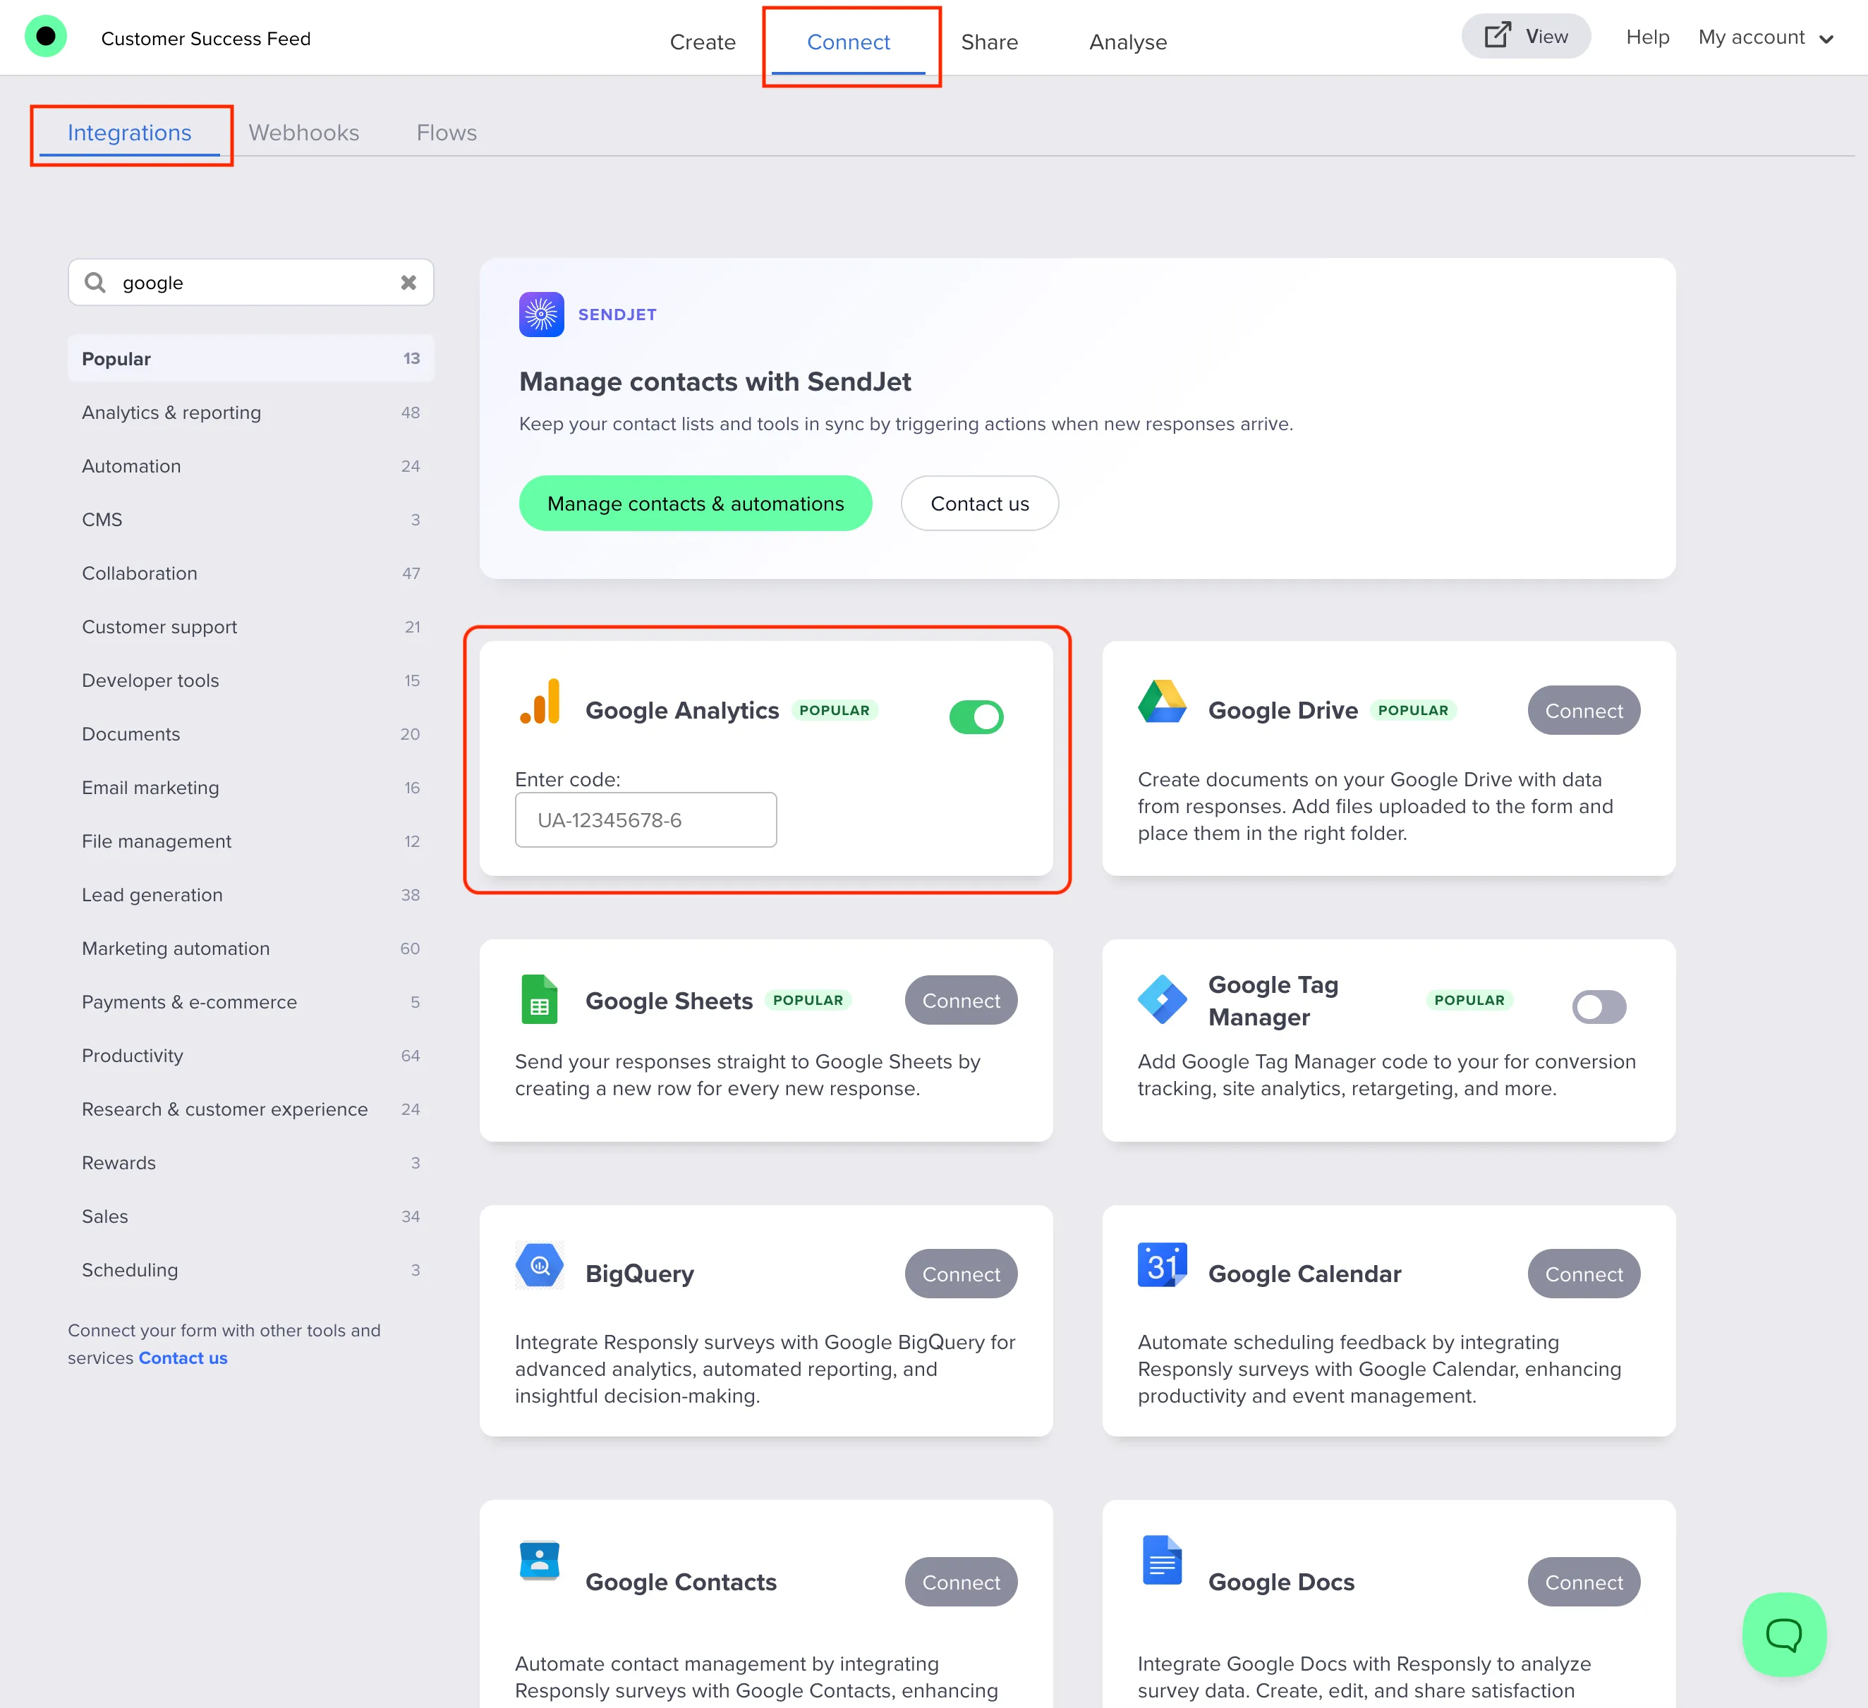Click the Google Analytics bar-chart icon
This screenshot has width=1868, height=1708.
540,702
